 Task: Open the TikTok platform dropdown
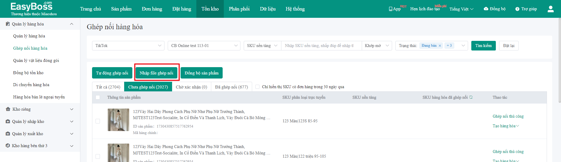128,46
